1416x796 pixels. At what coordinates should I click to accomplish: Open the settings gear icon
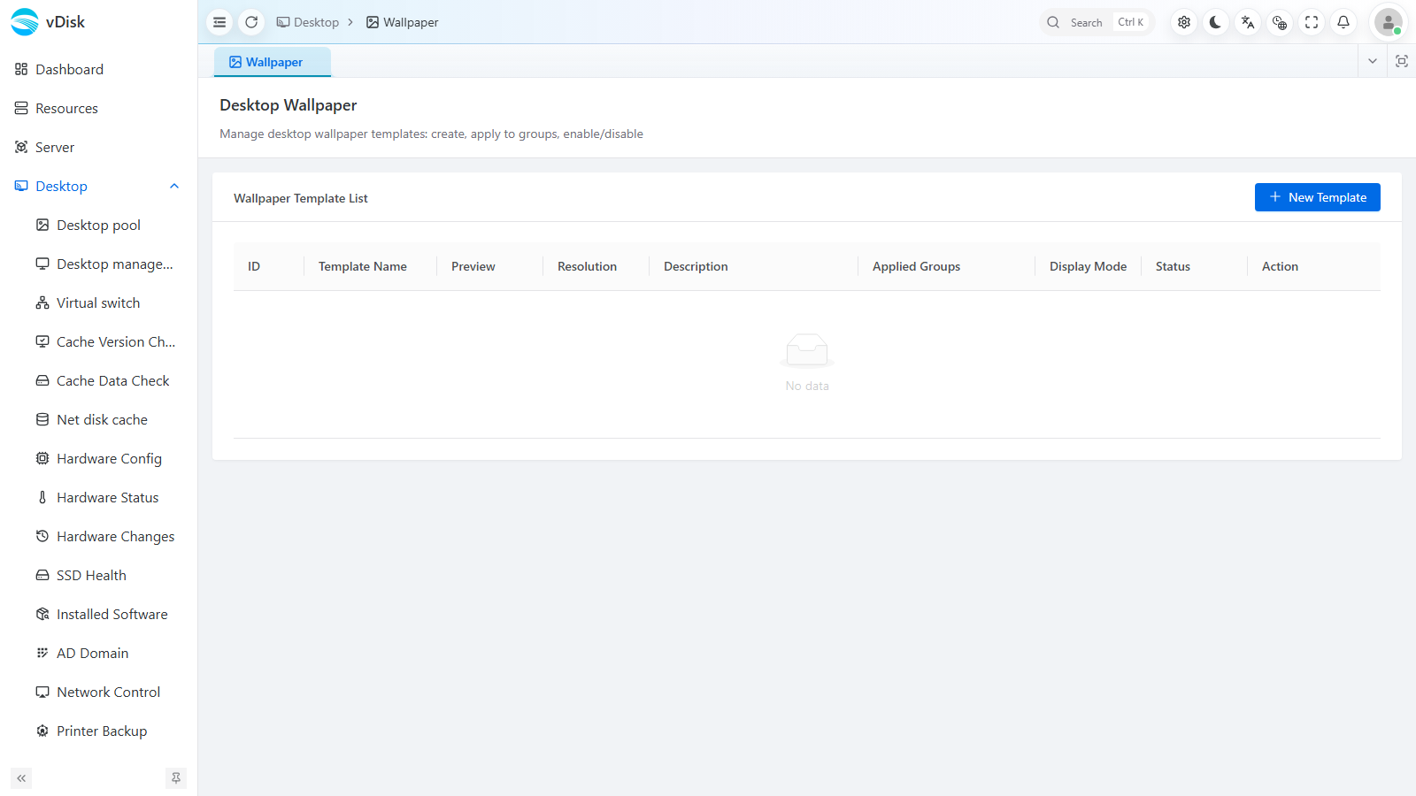1184,22
